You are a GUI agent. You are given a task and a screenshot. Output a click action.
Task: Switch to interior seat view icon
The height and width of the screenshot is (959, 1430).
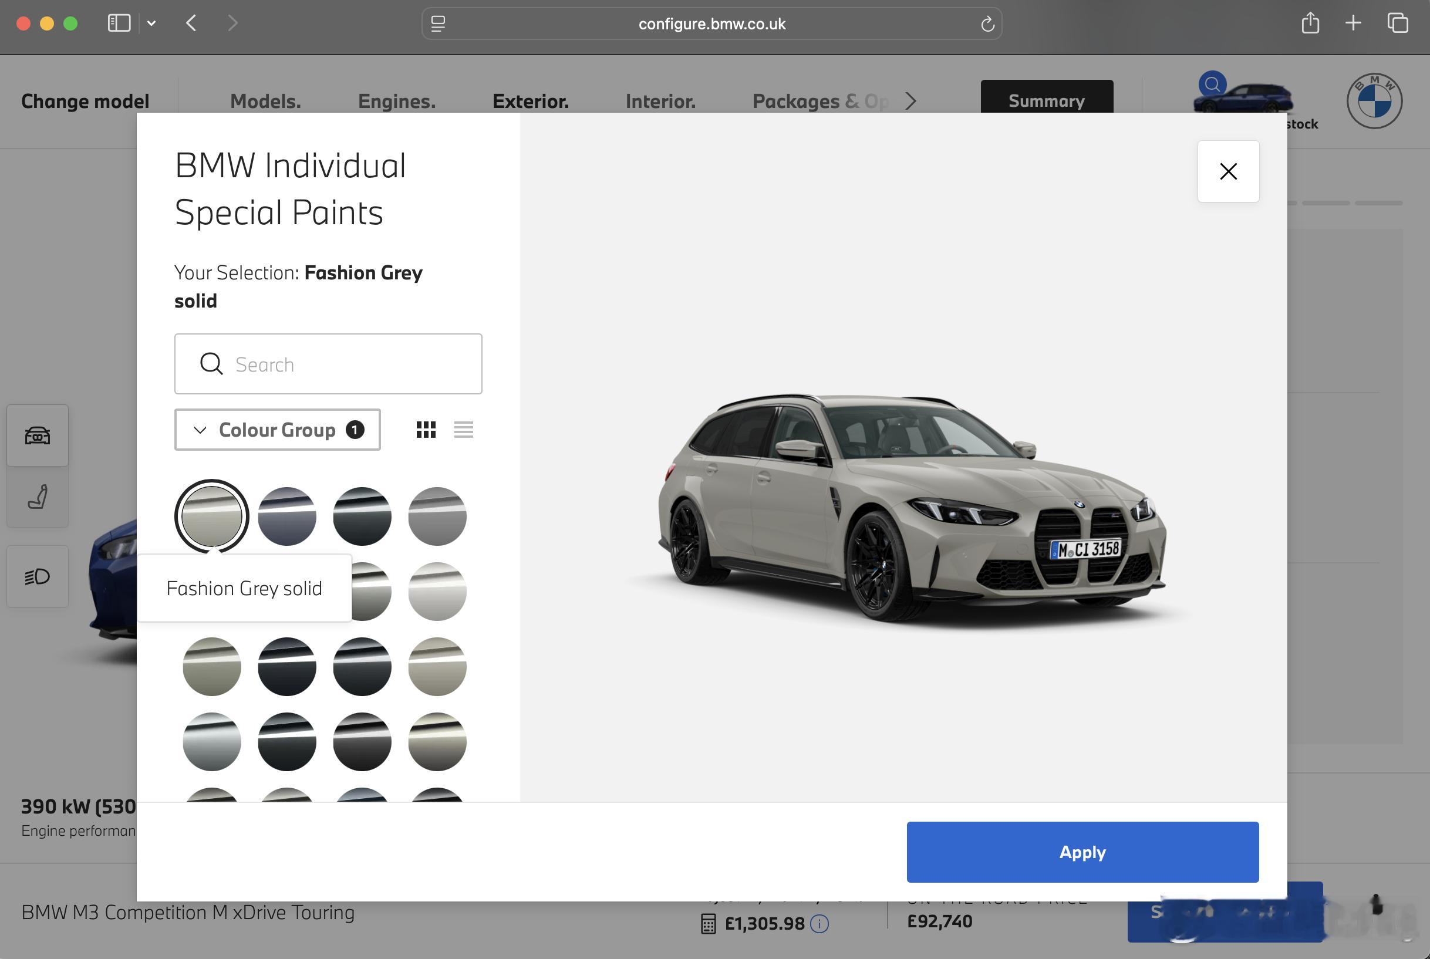click(38, 497)
